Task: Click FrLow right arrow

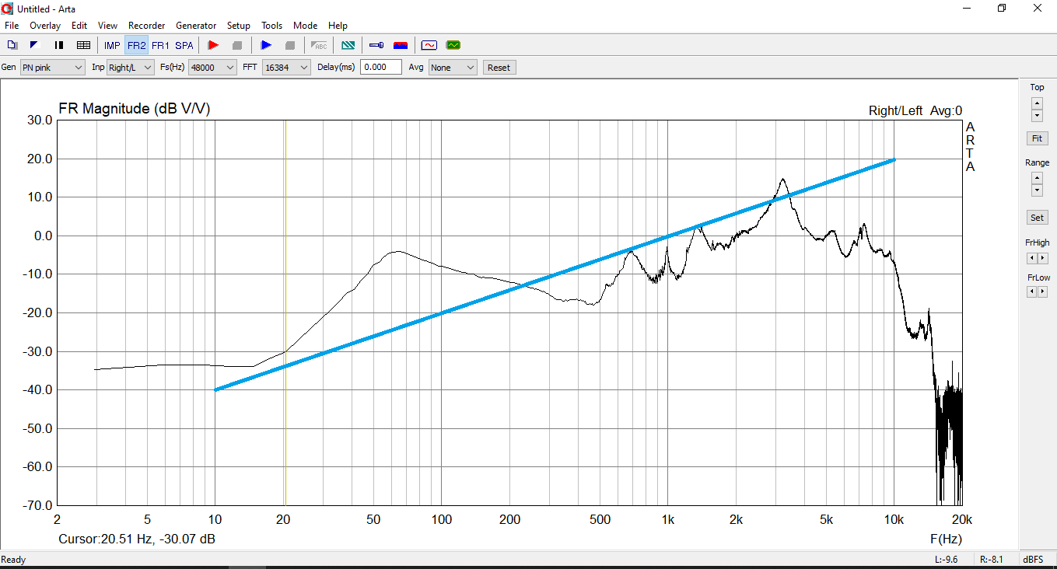Action: coord(1043,291)
